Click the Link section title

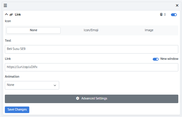pyautogui.click(x=18, y=14)
